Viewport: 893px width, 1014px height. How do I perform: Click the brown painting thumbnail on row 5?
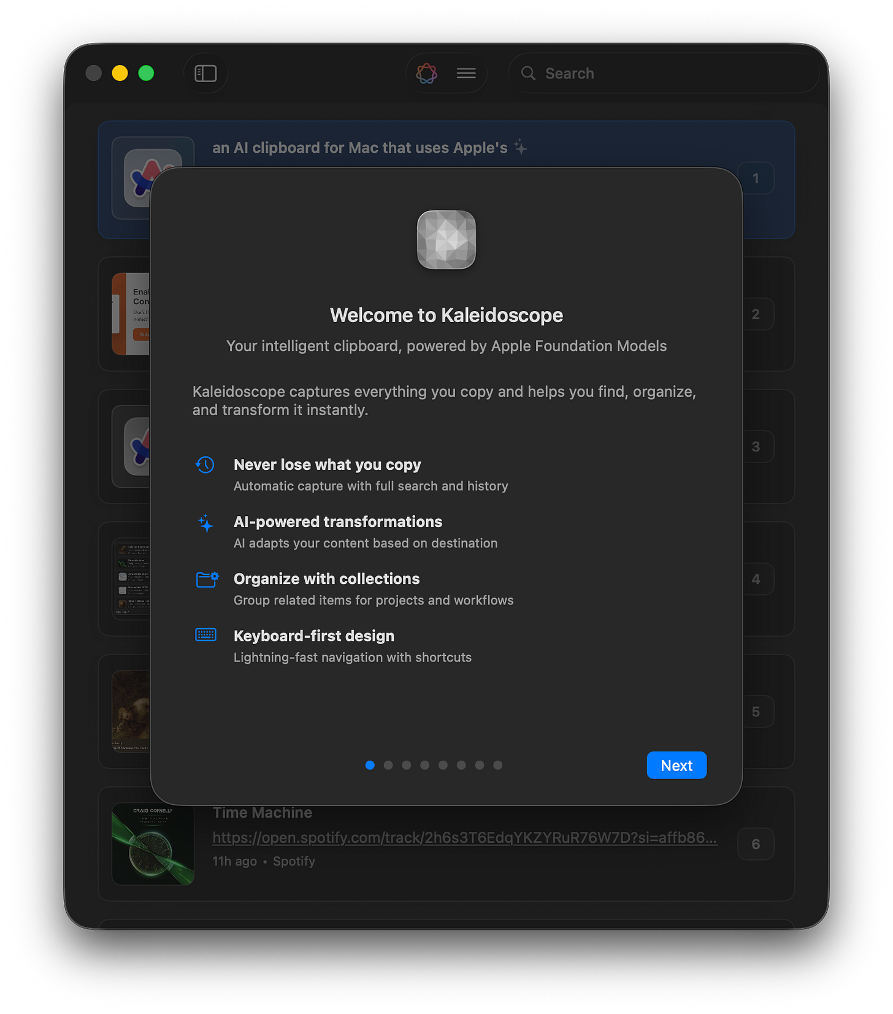coord(131,712)
